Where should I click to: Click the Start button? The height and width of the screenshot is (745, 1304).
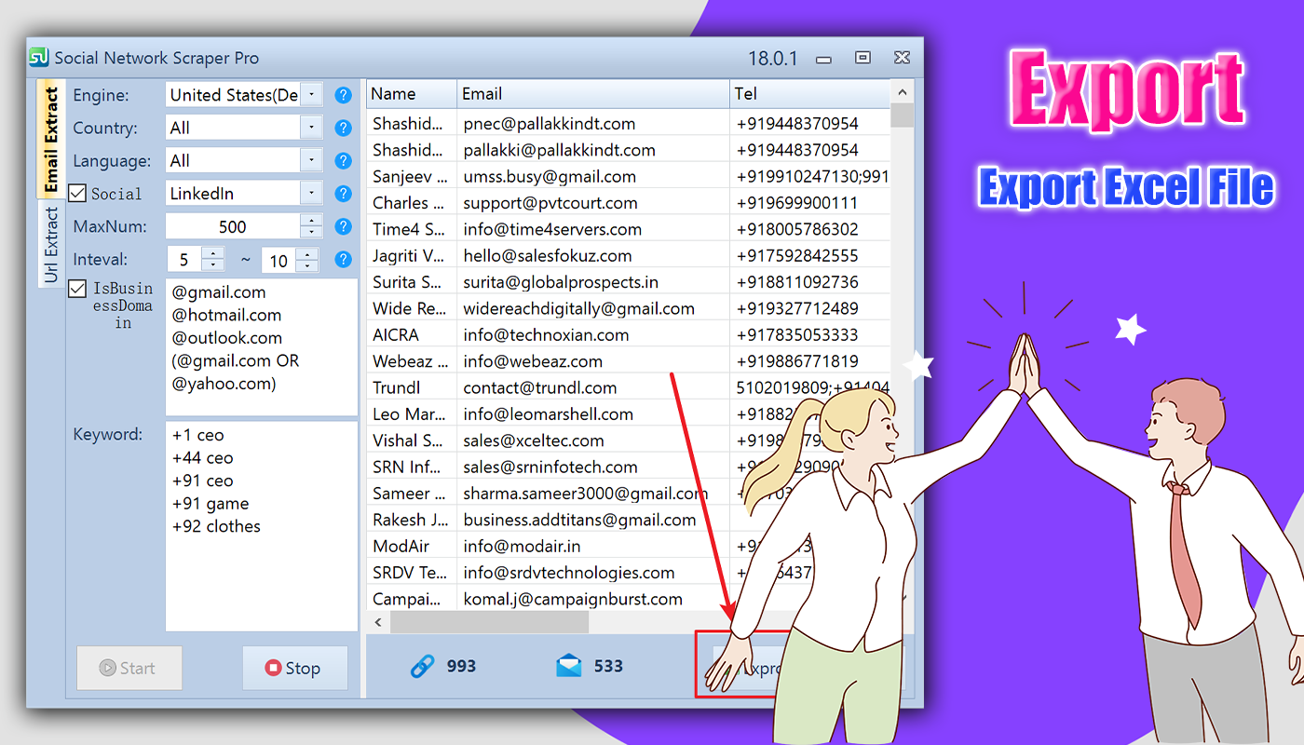(x=129, y=668)
